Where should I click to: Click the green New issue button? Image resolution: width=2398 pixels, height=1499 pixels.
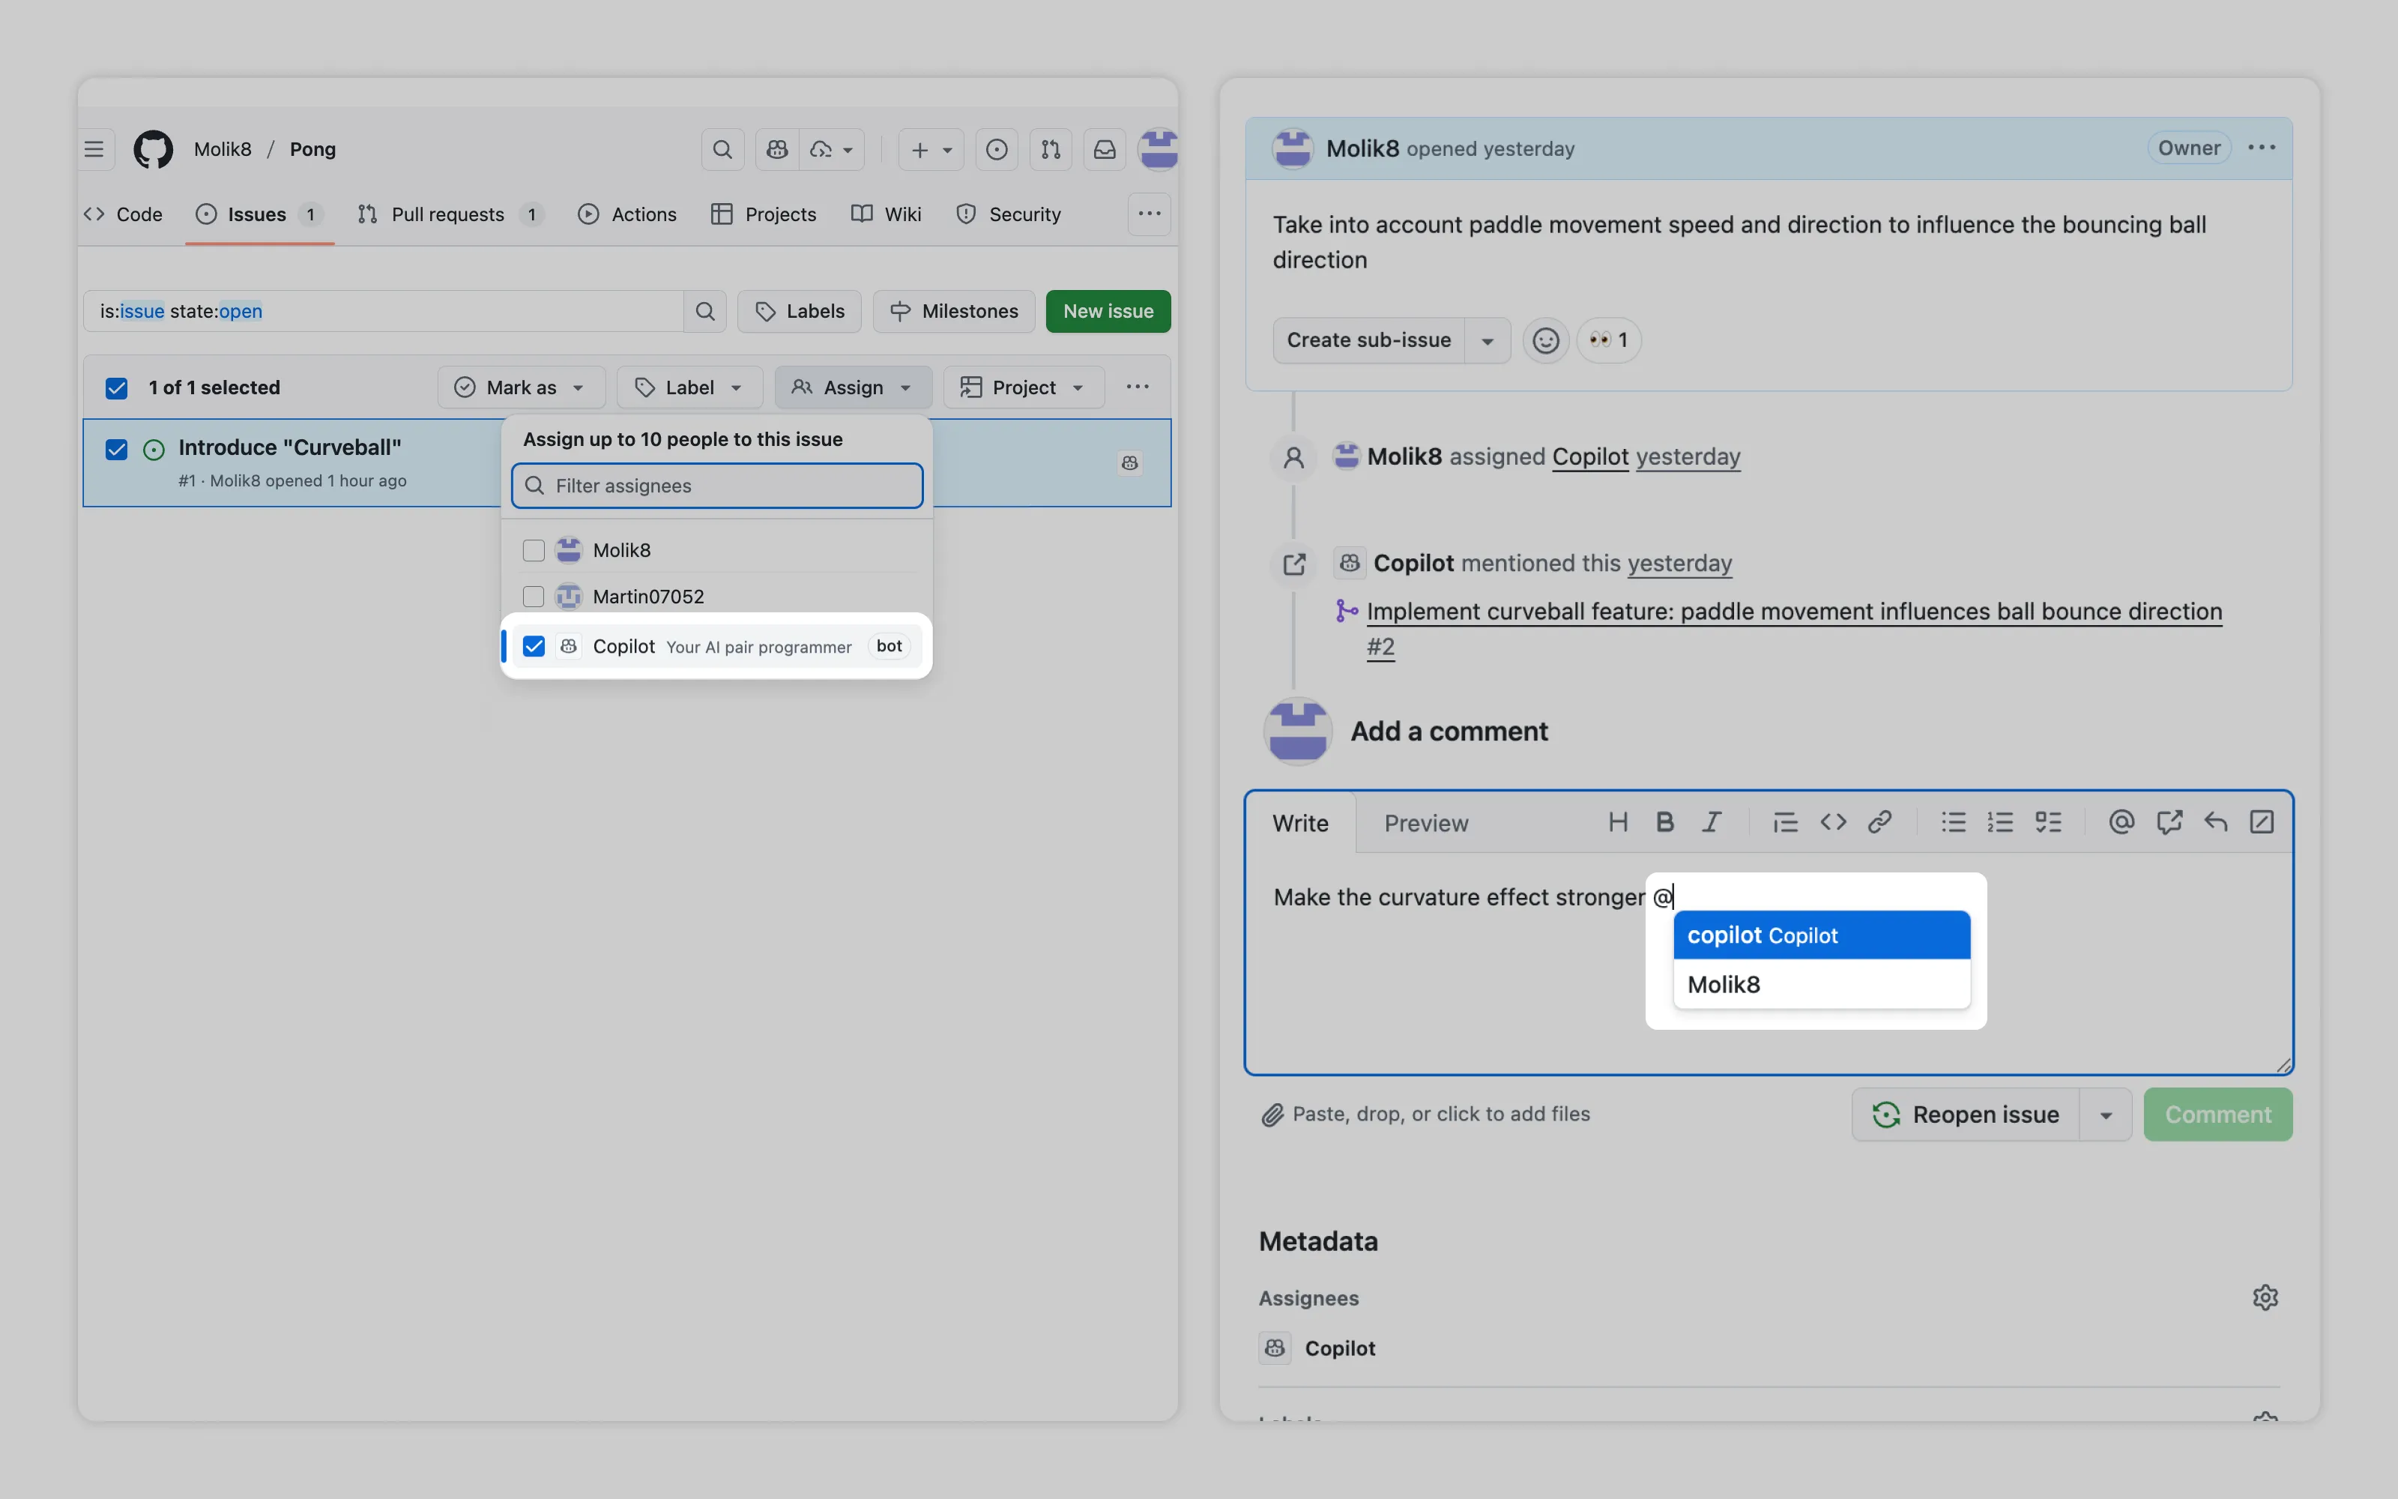point(1107,311)
